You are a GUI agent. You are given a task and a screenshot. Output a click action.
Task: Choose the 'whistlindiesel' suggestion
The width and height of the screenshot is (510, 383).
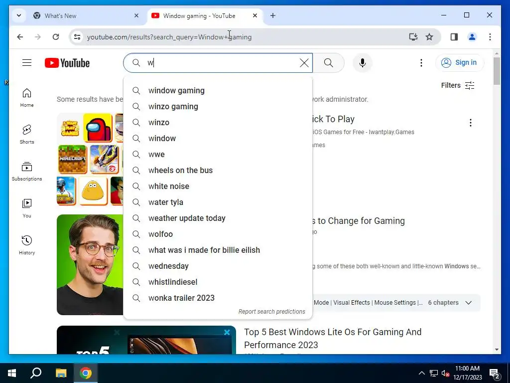tap(218, 282)
